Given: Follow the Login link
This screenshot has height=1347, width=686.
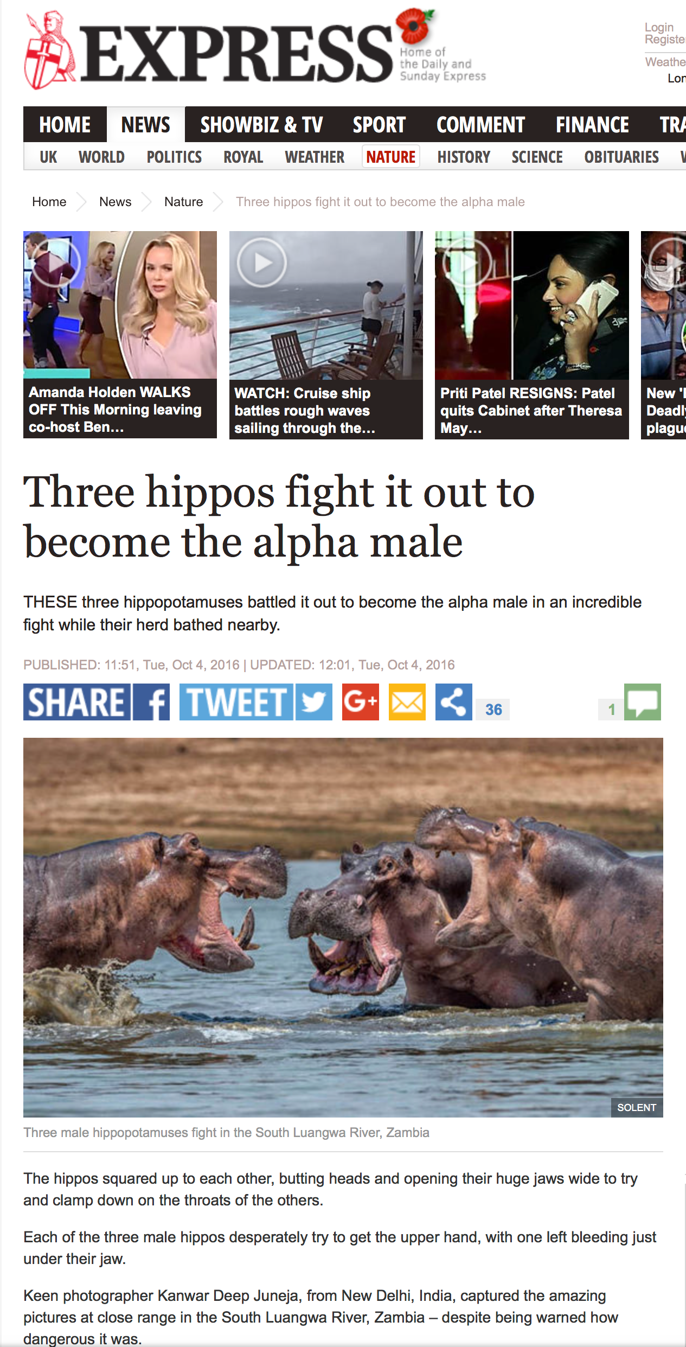Looking at the screenshot, I should pyautogui.click(x=659, y=27).
